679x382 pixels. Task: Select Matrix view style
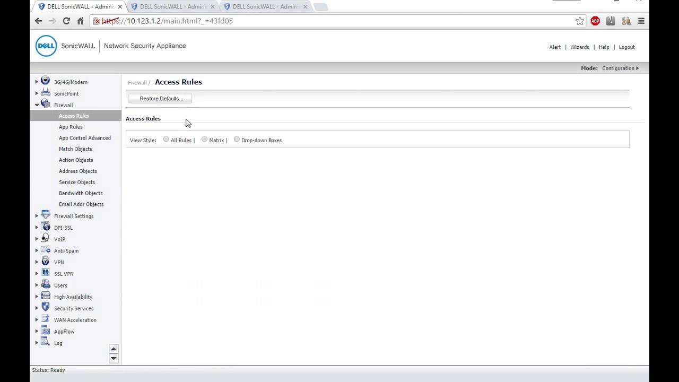(204, 139)
